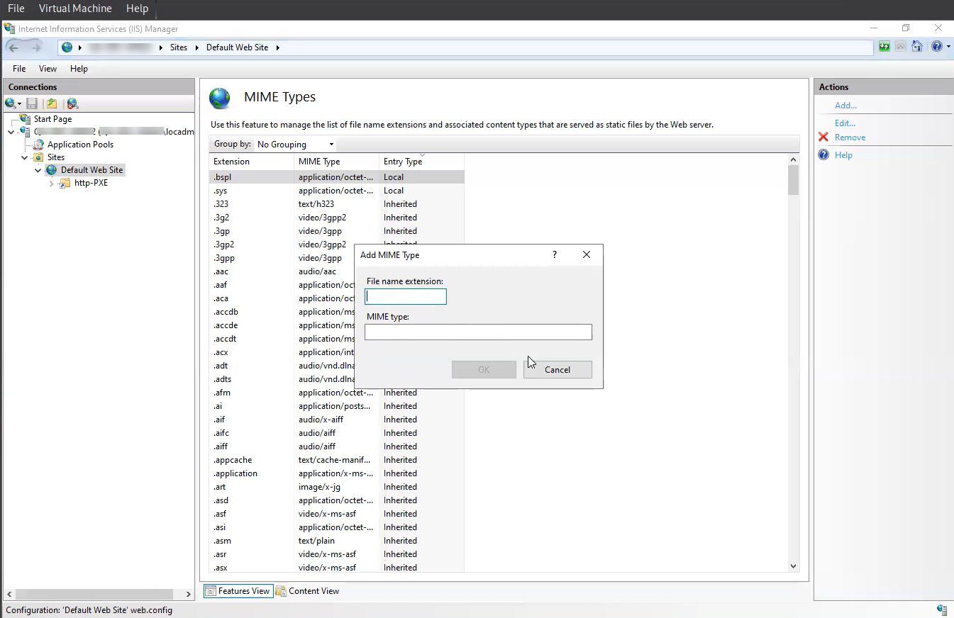Collapse the Sites tree node
This screenshot has height=618, width=954.
pos(25,157)
